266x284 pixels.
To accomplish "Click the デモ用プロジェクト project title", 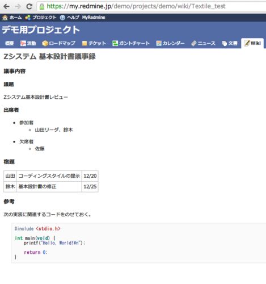I will pos(41,30).
